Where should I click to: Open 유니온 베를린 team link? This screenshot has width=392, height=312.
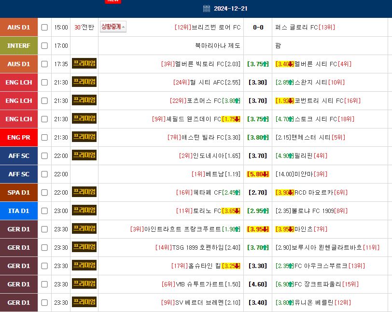tap(314, 302)
